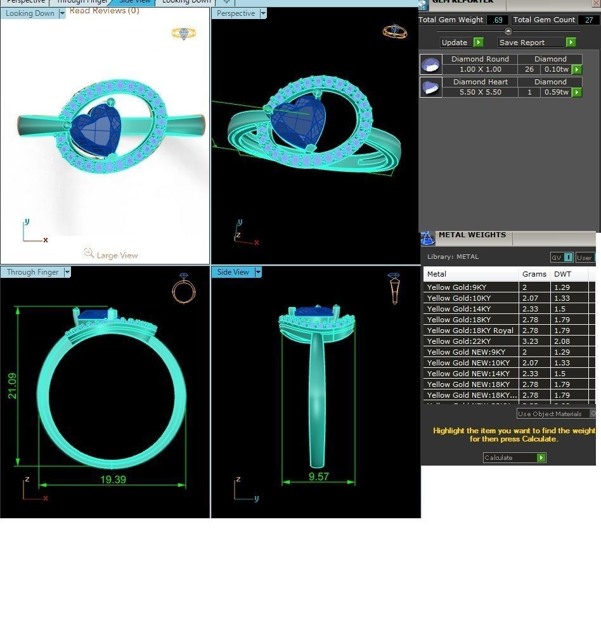Image resolution: width=601 pixels, height=628 pixels.
Task: Click the Metal column header
Action: (x=471, y=274)
